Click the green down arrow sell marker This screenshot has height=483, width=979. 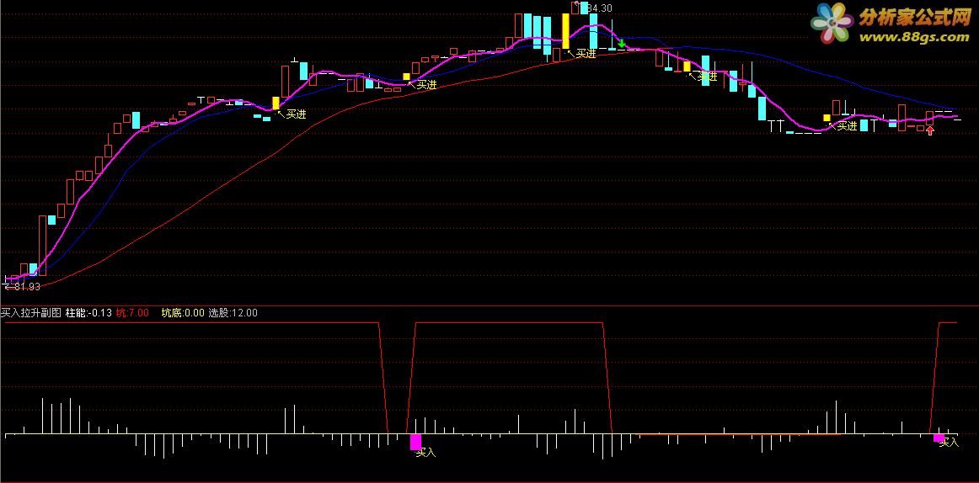[x=622, y=43]
